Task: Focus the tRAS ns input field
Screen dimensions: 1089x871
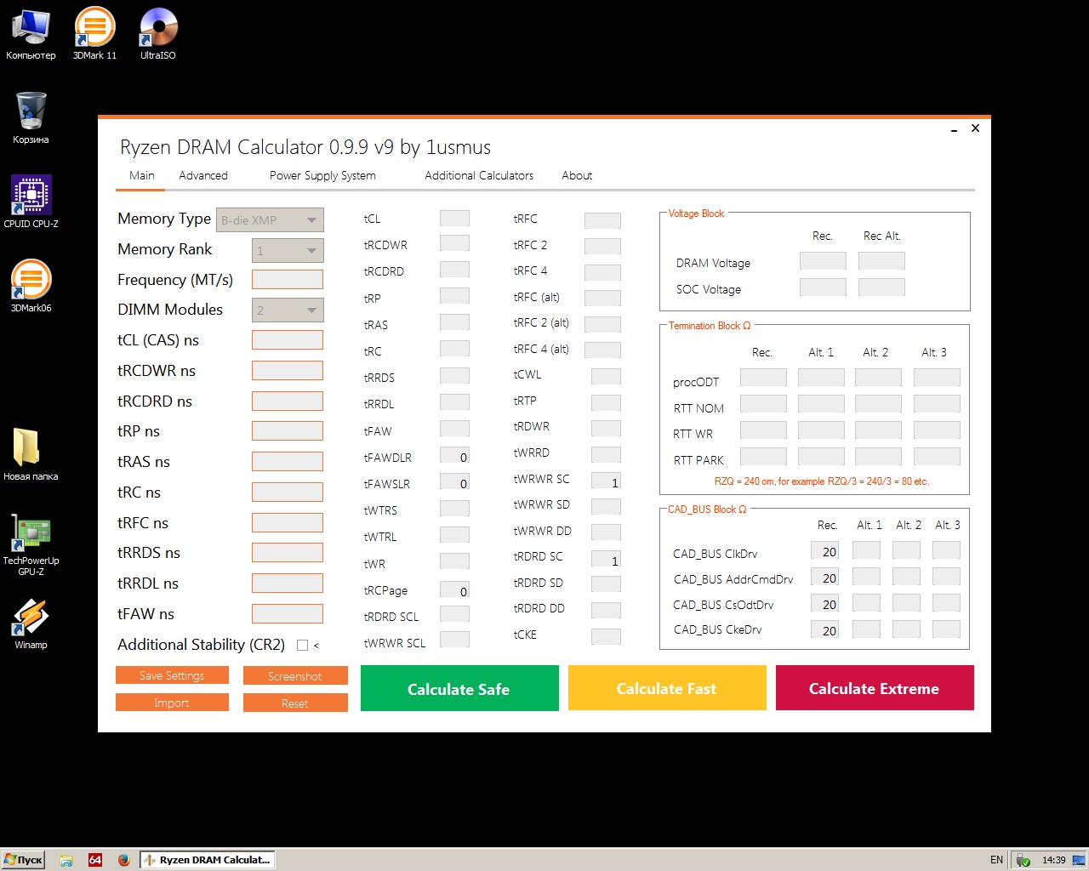Action: [x=288, y=462]
